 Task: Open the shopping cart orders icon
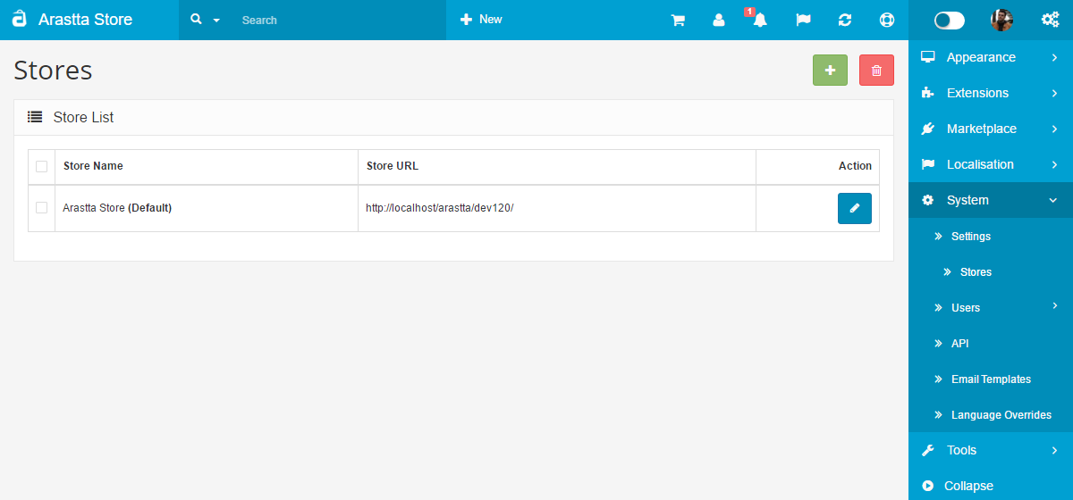[678, 20]
